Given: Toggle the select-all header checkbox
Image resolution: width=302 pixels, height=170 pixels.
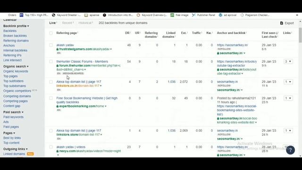Looking at the screenshot, I should [51, 33].
